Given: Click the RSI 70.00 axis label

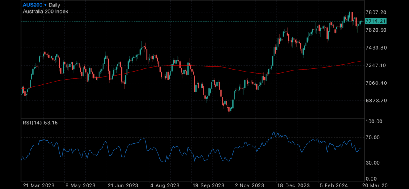Looking at the screenshot, I should coord(373,137).
